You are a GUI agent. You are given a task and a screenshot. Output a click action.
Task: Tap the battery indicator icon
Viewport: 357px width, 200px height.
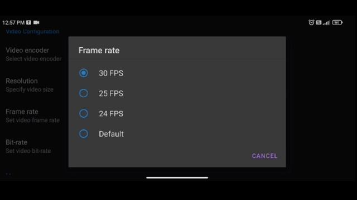coord(337,22)
